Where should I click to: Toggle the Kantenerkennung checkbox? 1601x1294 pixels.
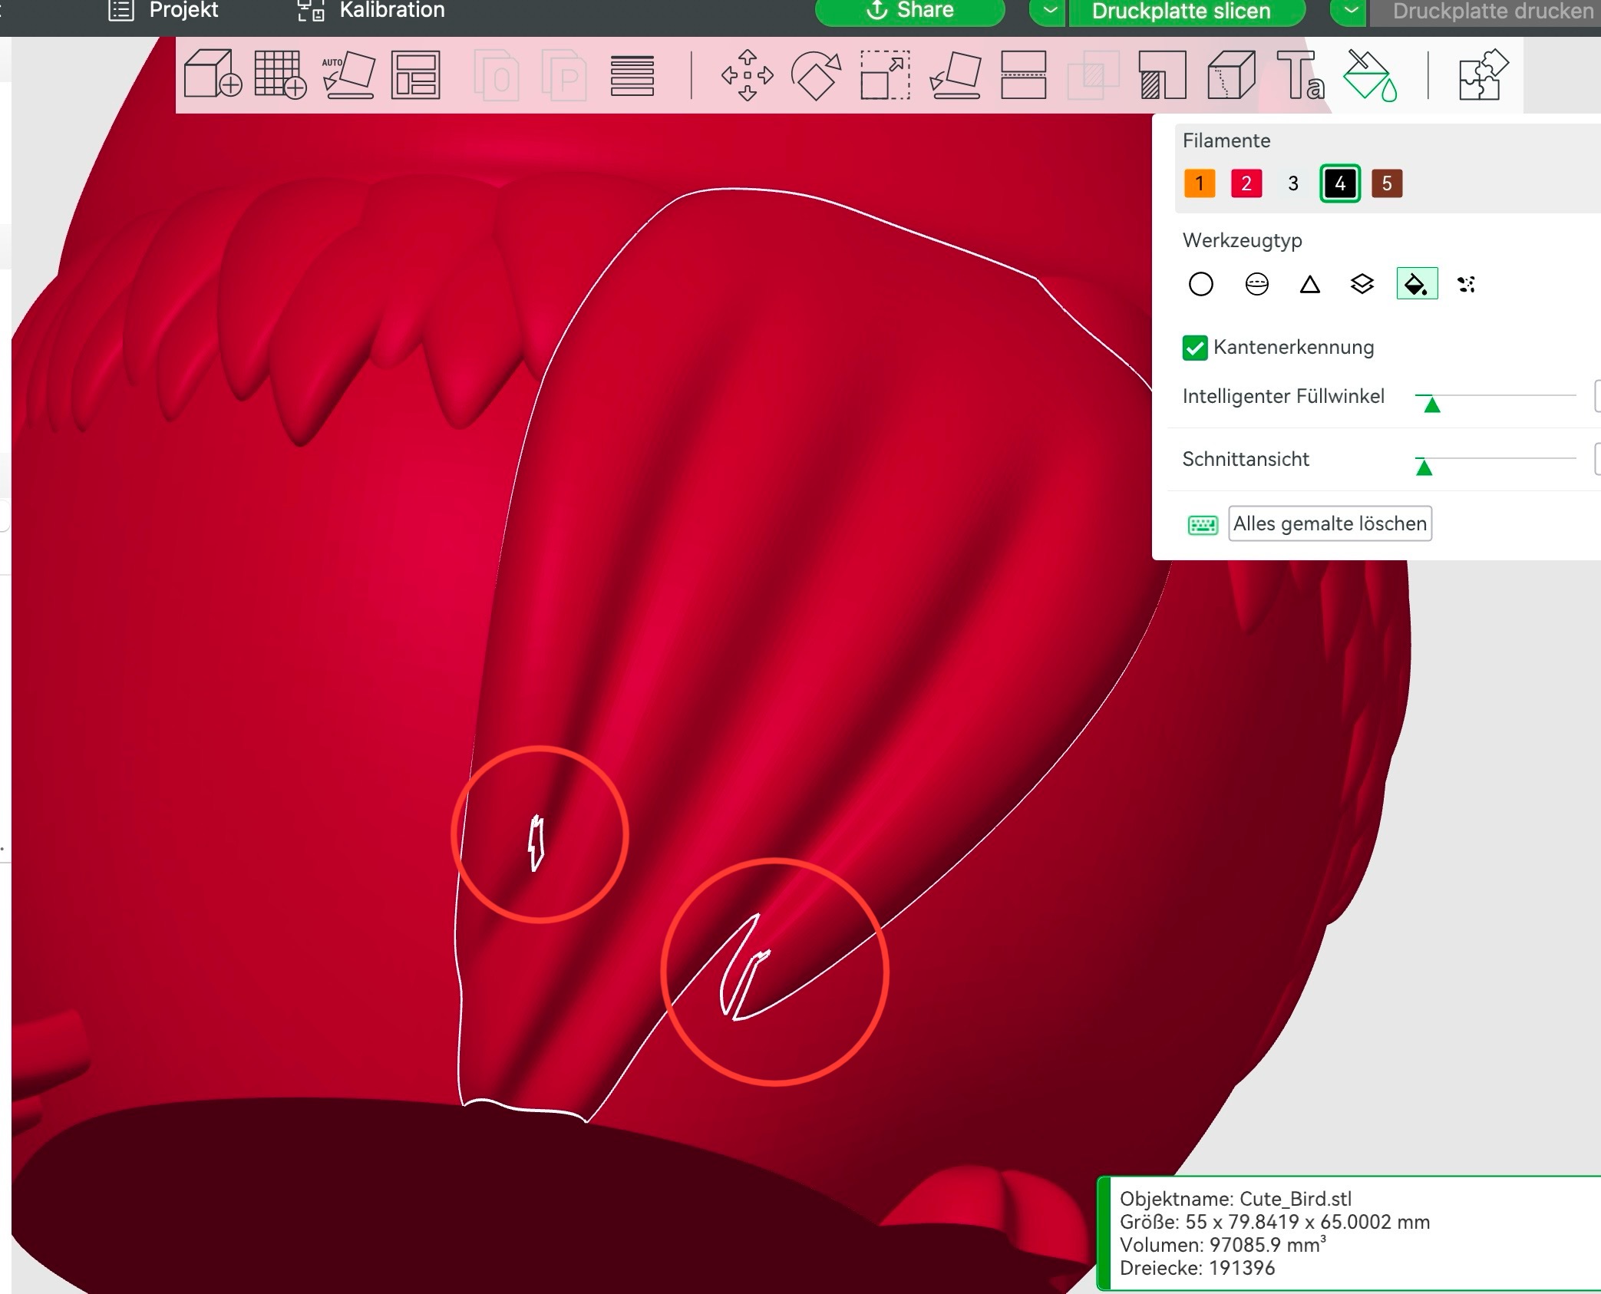click(x=1195, y=348)
